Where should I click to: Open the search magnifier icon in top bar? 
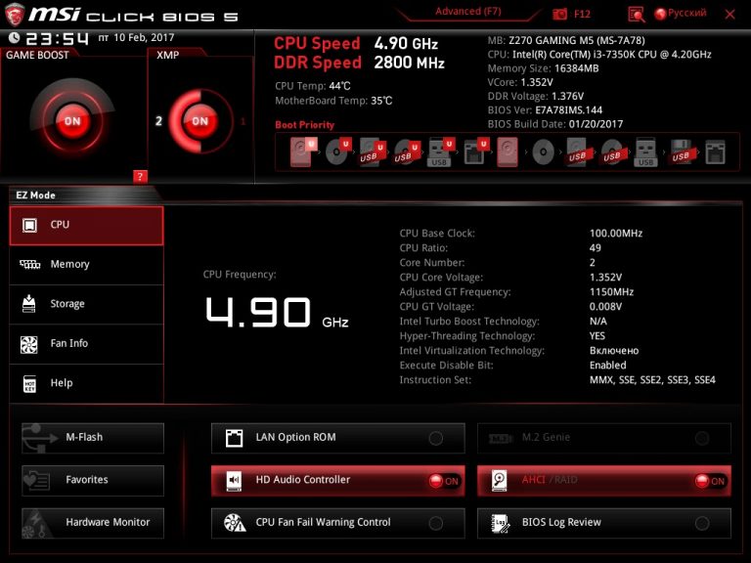pyautogui.click(x=636, y=15)
